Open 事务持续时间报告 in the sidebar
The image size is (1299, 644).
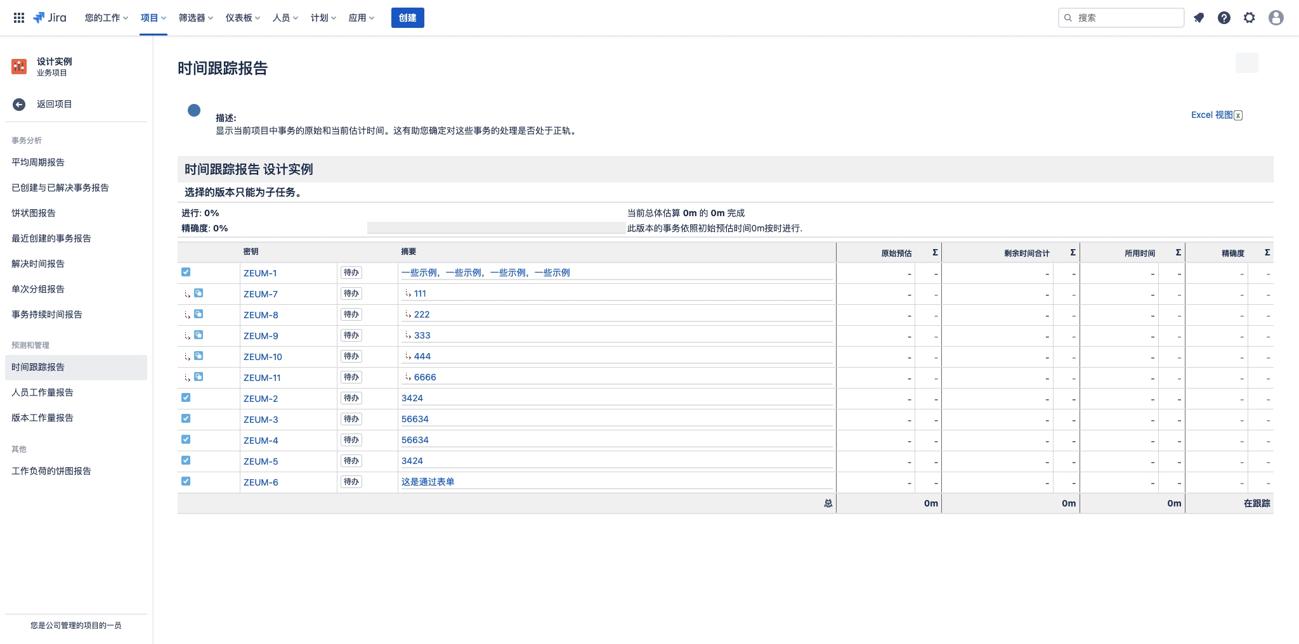(76, 314)
